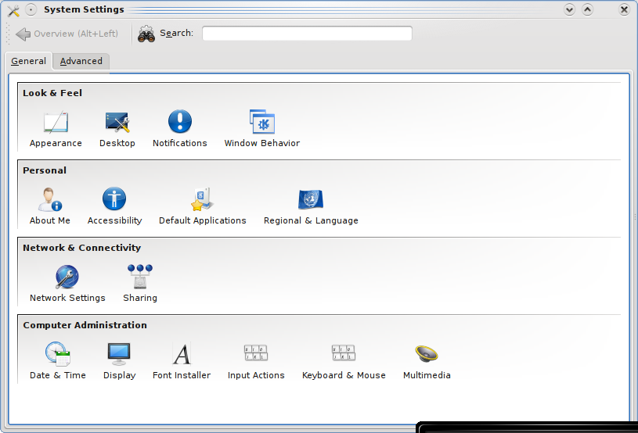
Task: Open Accessibility settings
Action: [114, 206]
